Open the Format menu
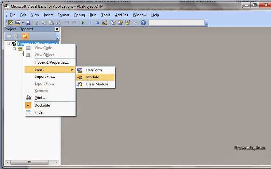The width and height of the screenshot is (271, 169). point(64,15)
